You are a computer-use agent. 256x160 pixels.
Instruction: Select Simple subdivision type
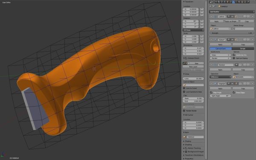pos(243,49)
